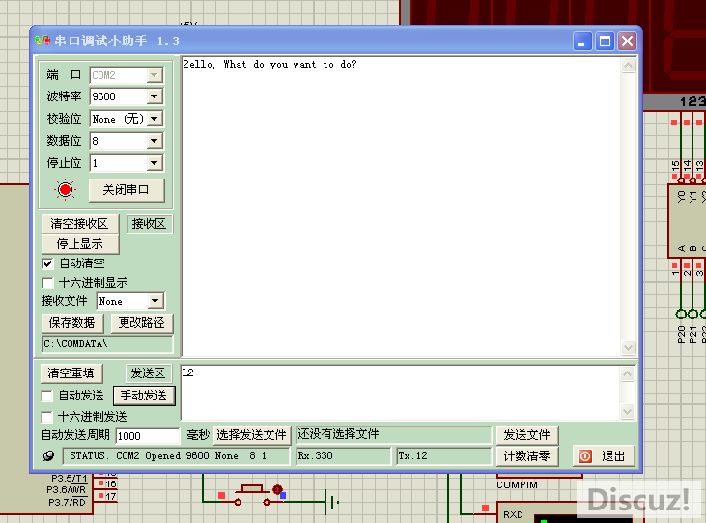This screenshot has width=706, height=523.
Task: Click the 选择发送文件 button
Action: coord(252,435)
